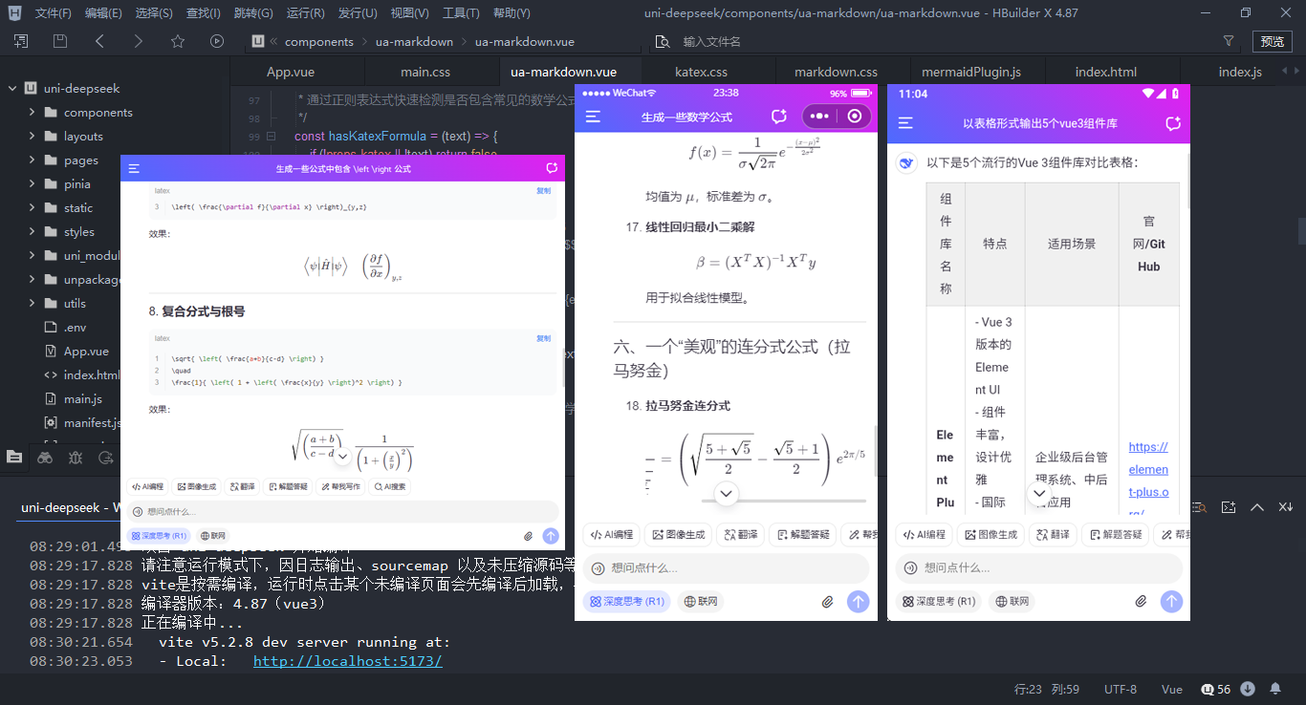Toggle the 深度思考 (R1) deep thinking mode
The image size is (1306, 705).
tap(158, 535)
